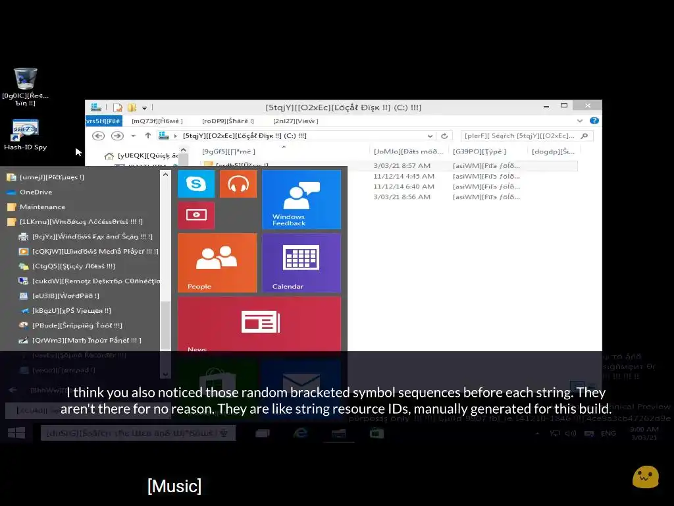
Task: Launch Windows Fax and Scan
Action: (86, 237)
